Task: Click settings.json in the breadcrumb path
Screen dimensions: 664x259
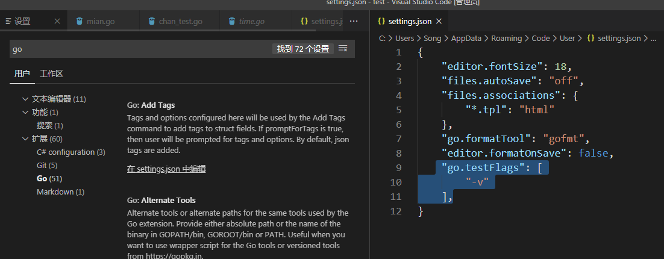Action: pos(619,39)
